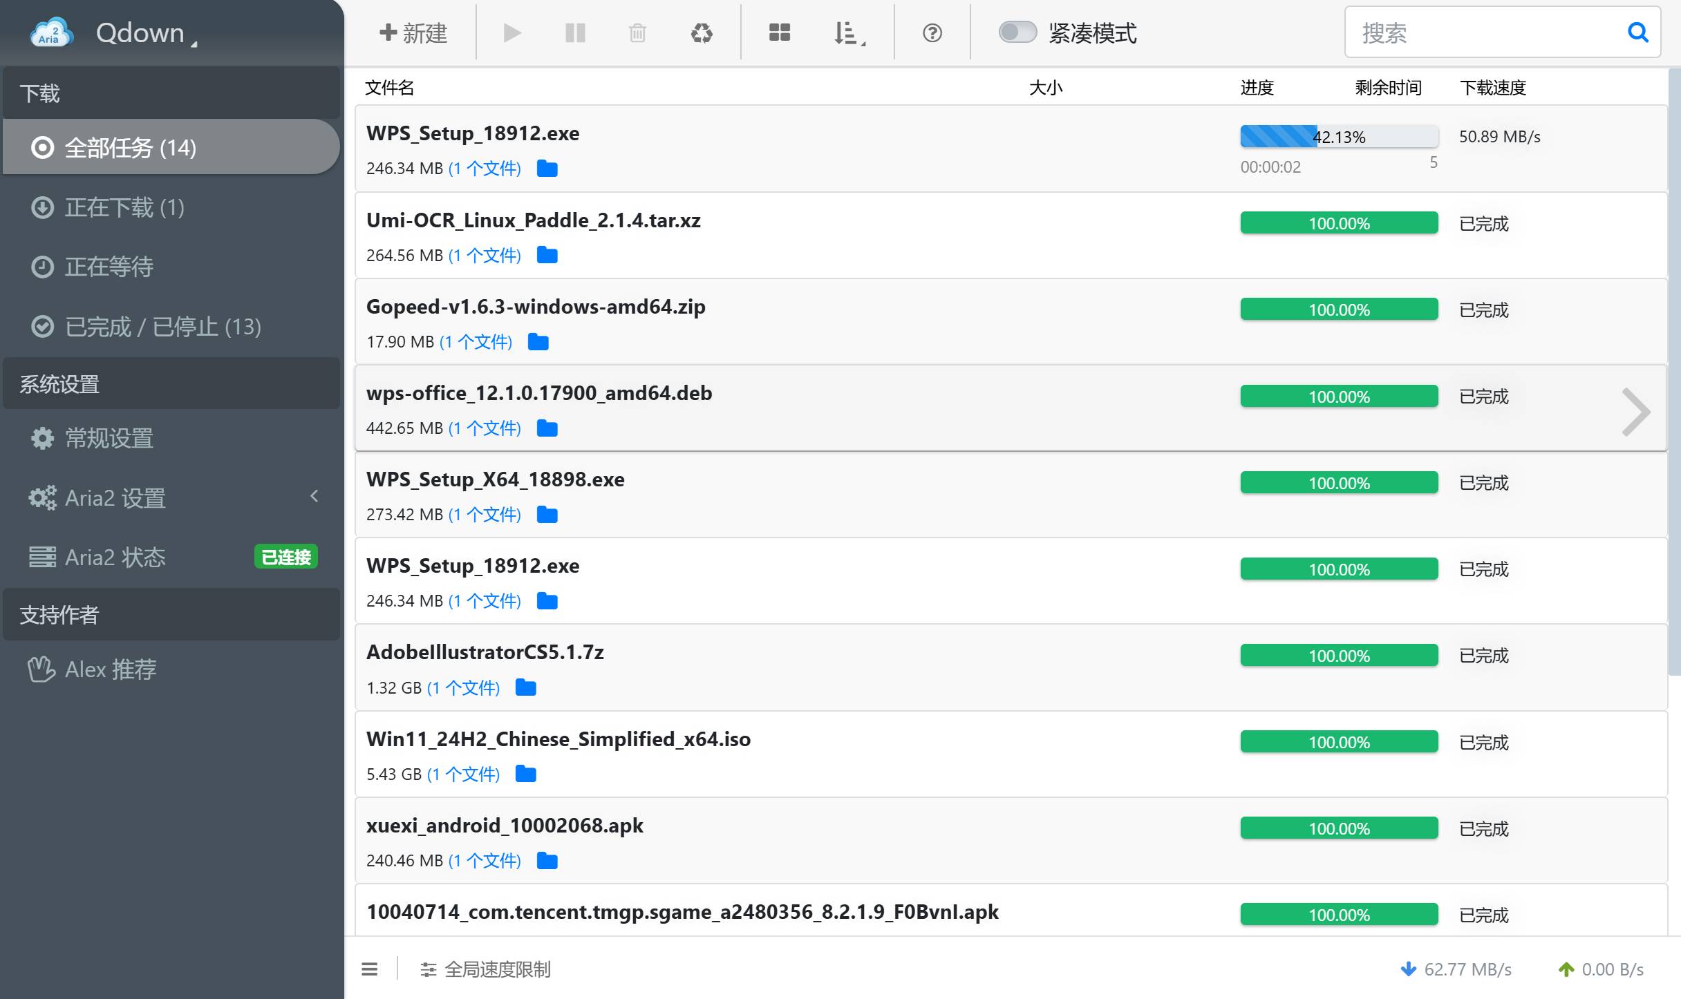Clear finished tasks with the recycle icon
The height and width of the screenshot is (999, 1681).
(x=702, y=32)
